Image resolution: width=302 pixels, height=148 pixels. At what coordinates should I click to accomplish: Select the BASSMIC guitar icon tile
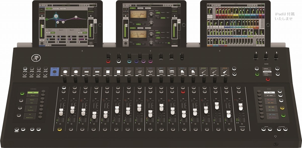214,72
